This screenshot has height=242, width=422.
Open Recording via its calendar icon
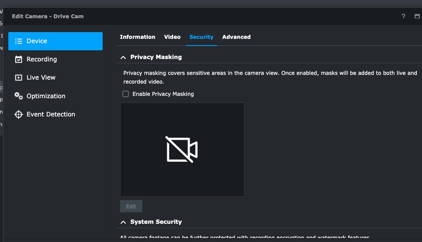point(18,59)
